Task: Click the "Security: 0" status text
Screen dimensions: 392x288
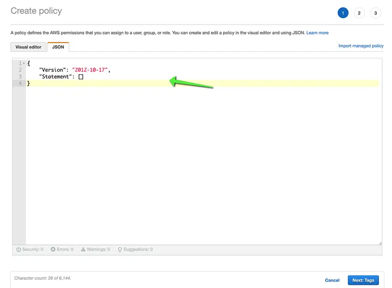Action: point(33,249)
